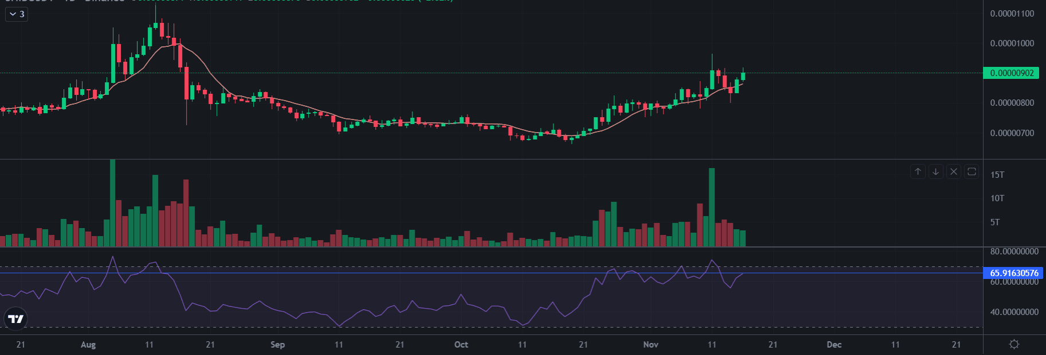Delete the volume pane with X icon

point(954,171)
